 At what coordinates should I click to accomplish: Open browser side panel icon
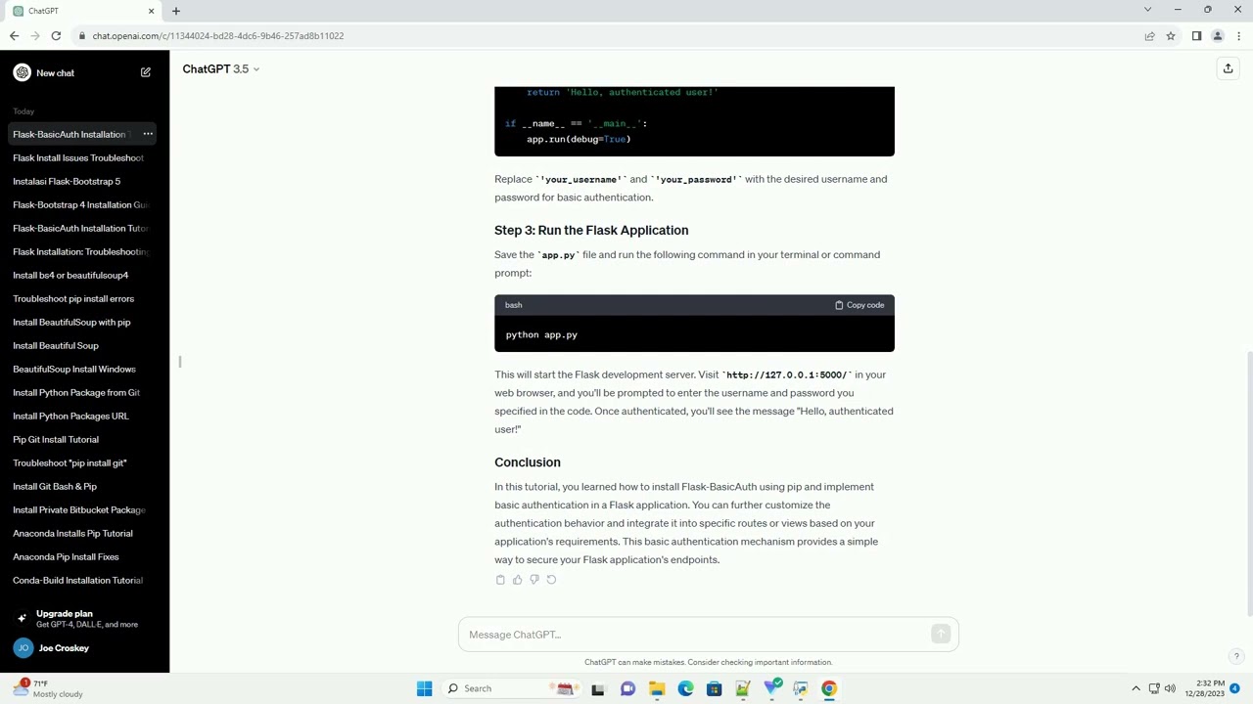click(1196, 36)
